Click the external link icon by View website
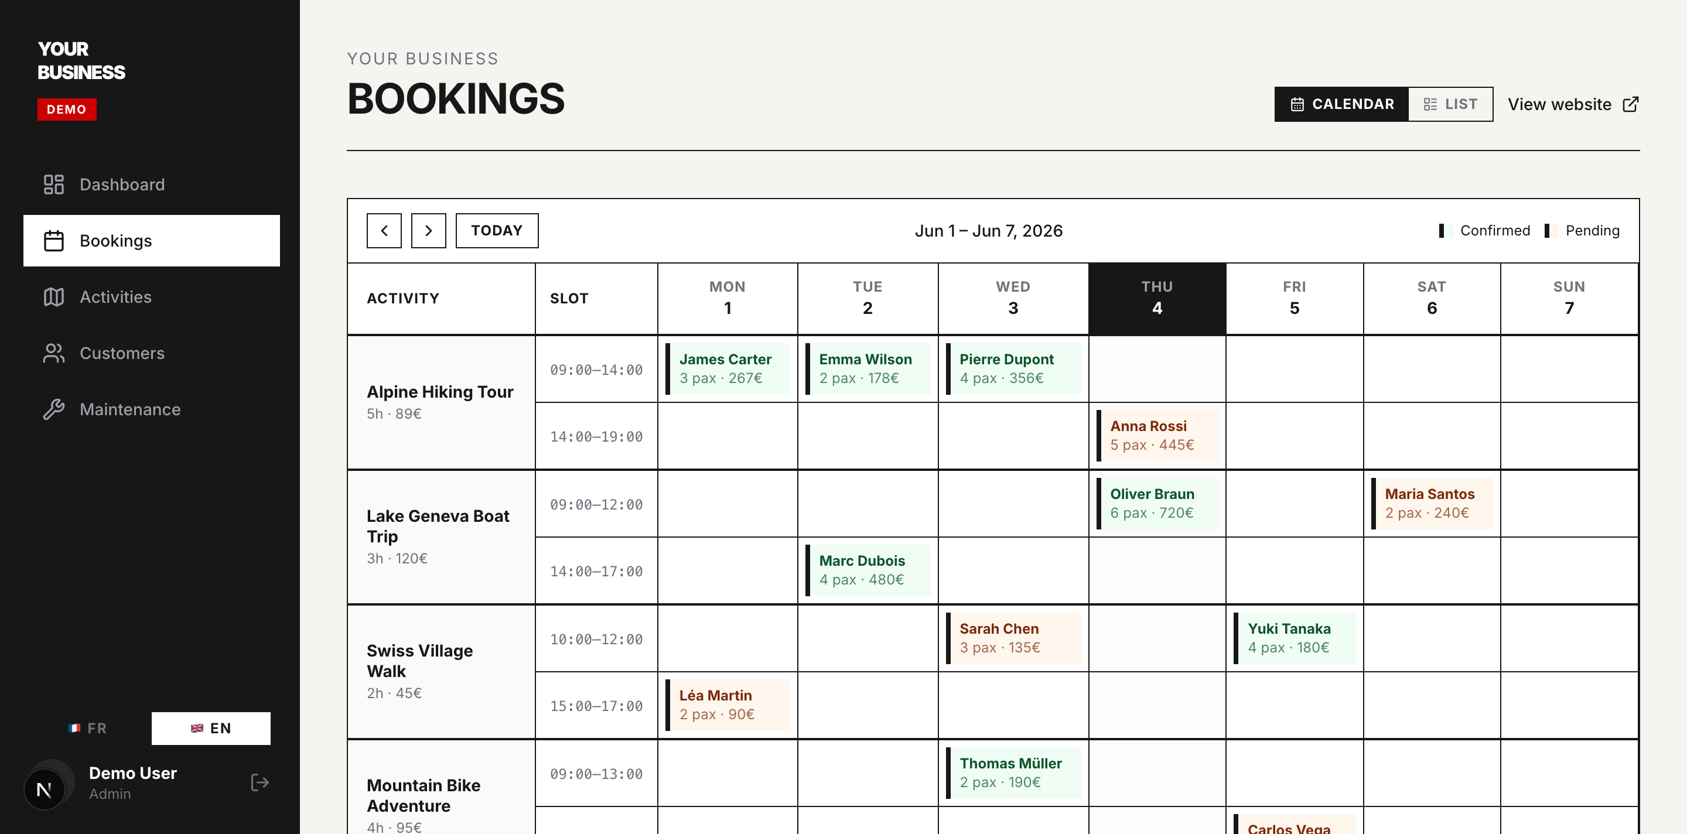 point(1631,105)
